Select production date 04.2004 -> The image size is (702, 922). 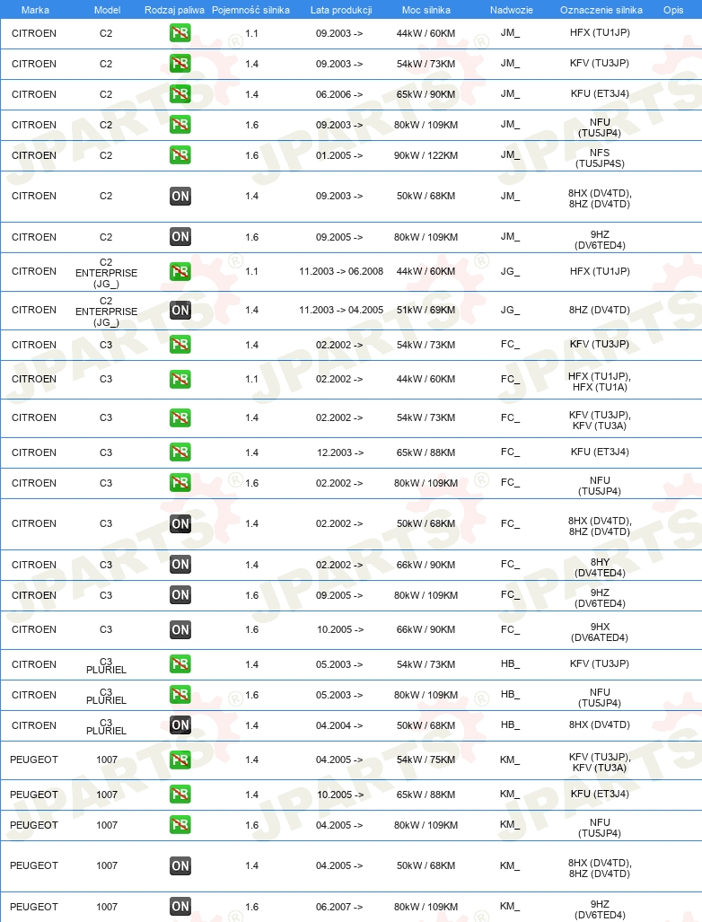point(339,725)
